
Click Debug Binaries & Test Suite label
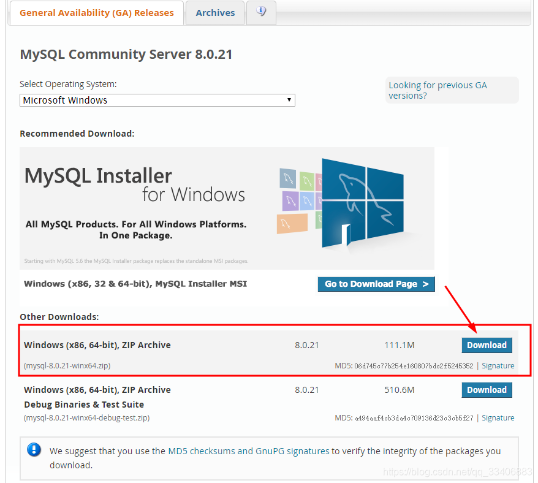click(x=84, y=405)
